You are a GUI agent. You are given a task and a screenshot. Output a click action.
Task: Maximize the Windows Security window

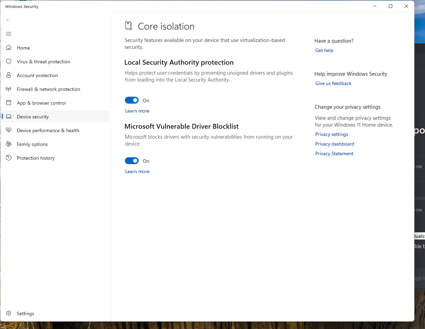391,6
